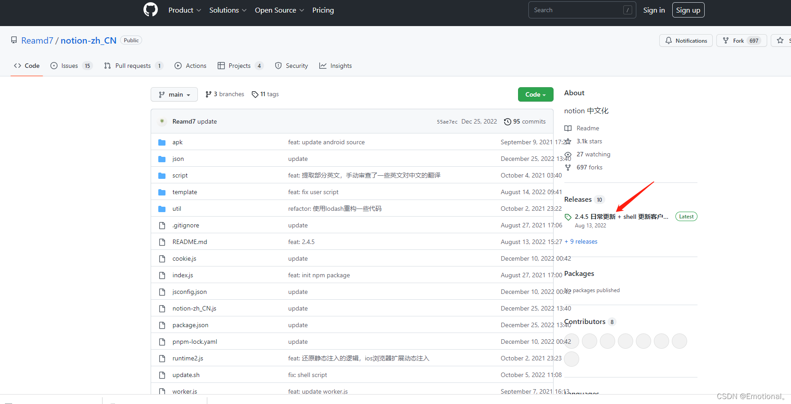The height and width of the screenshot is (404, 791).
Task: Show the + 9 releases link
Action: point(581,242)
